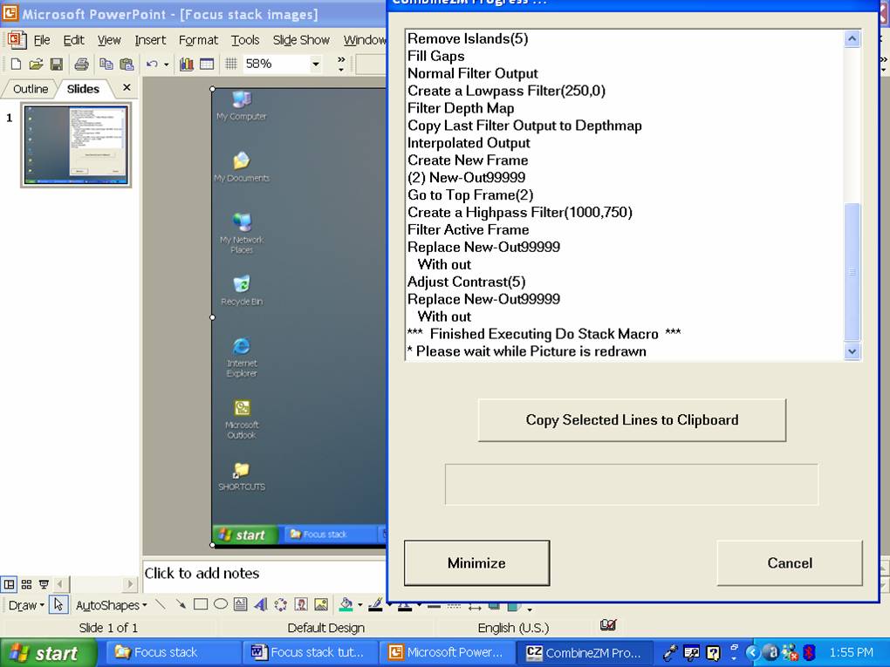Print using the printer icon
This screenshot has height=667, width=890.
[81, 65]
